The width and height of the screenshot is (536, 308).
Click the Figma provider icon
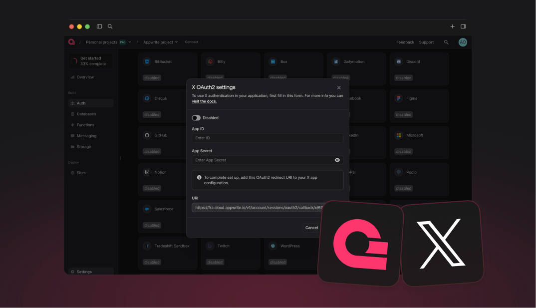pyautogui.click(x=399, y=98)
